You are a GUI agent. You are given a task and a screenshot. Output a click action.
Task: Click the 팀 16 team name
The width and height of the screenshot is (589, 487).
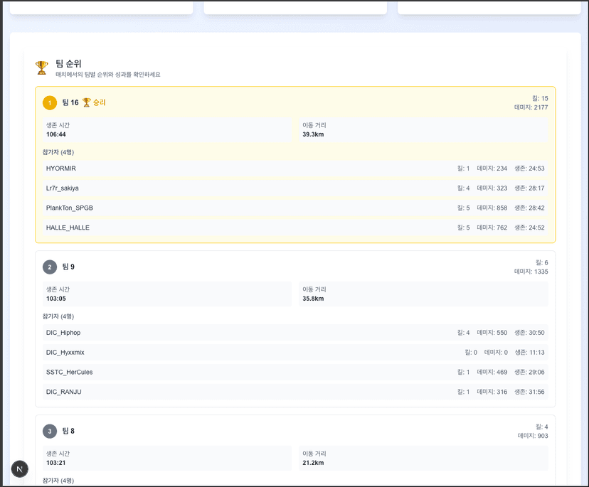pyautogui.click(x=70, y=103)
